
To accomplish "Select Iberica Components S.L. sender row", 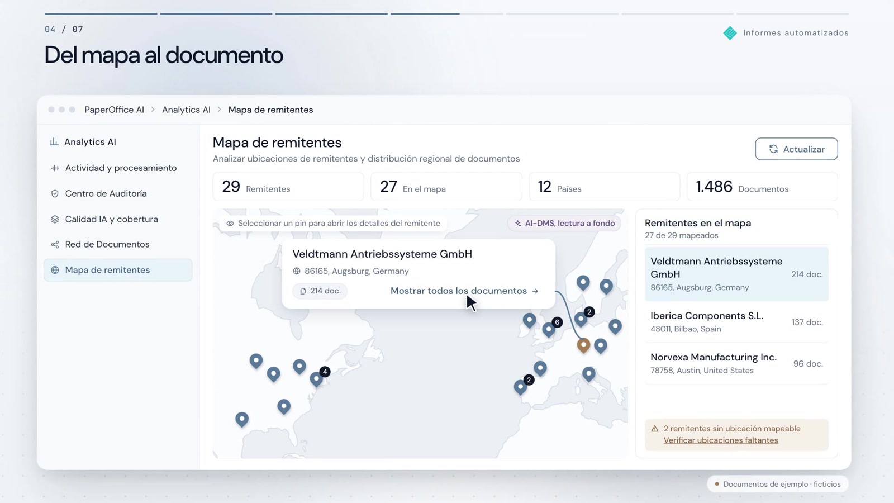I will (x=736, y=322).
